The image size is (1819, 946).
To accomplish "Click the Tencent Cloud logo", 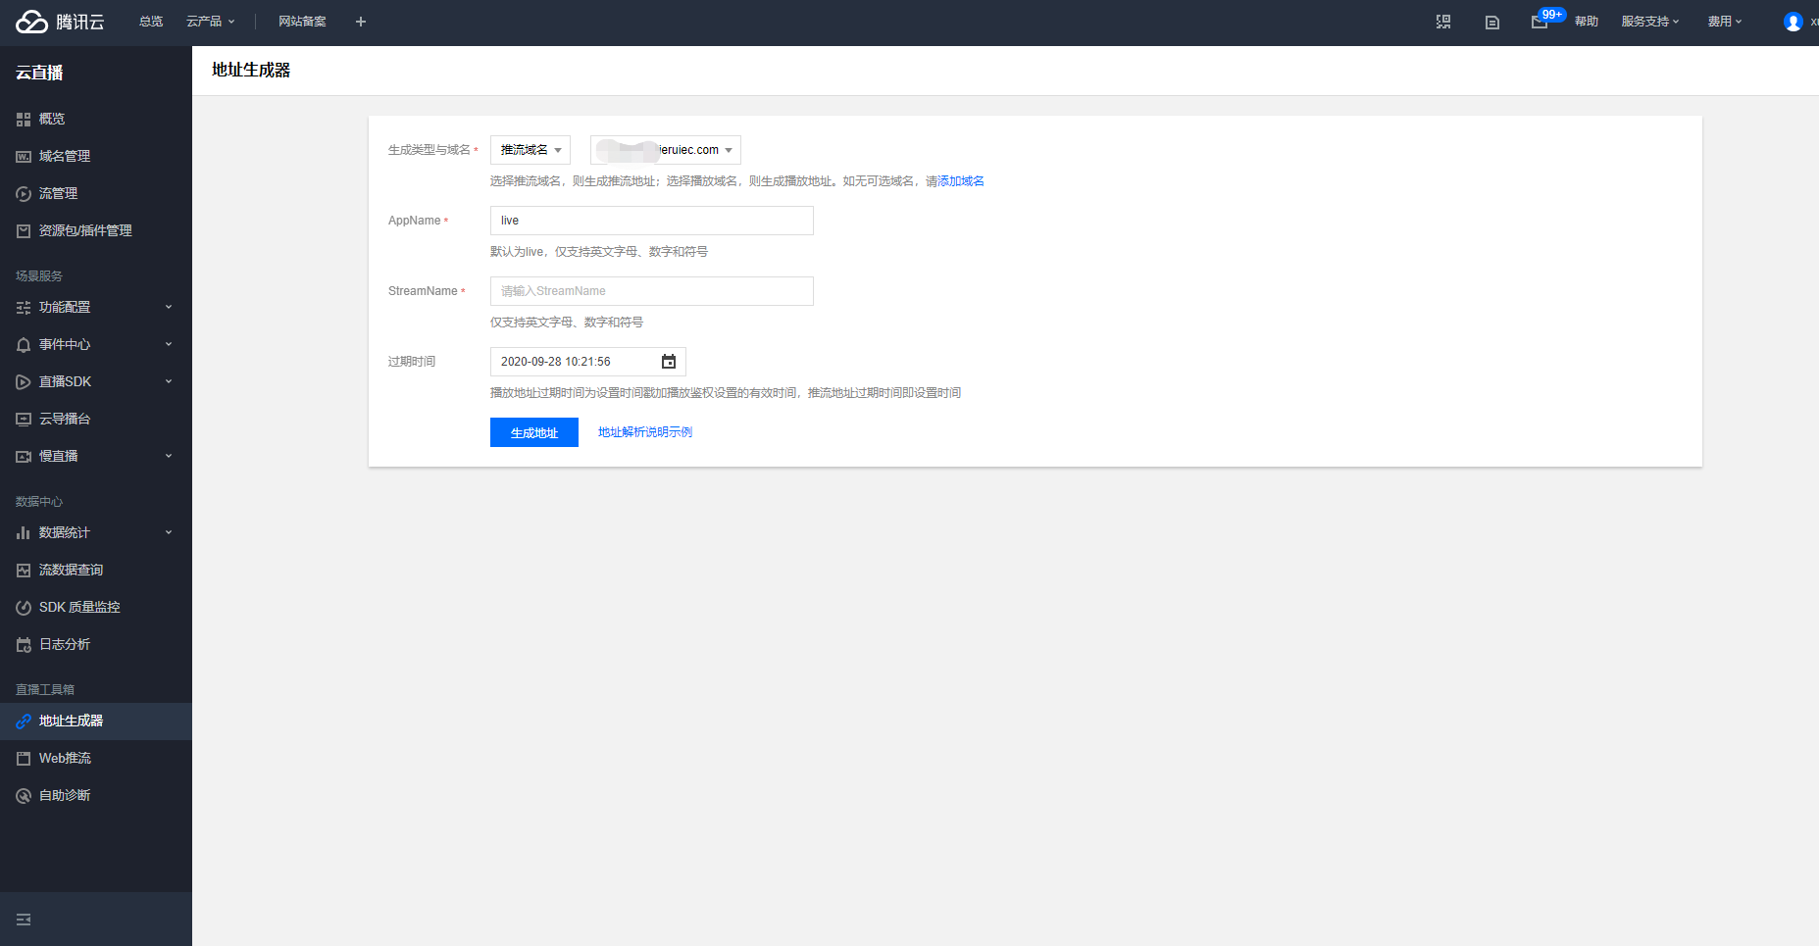I will click(x=60, y=22).
